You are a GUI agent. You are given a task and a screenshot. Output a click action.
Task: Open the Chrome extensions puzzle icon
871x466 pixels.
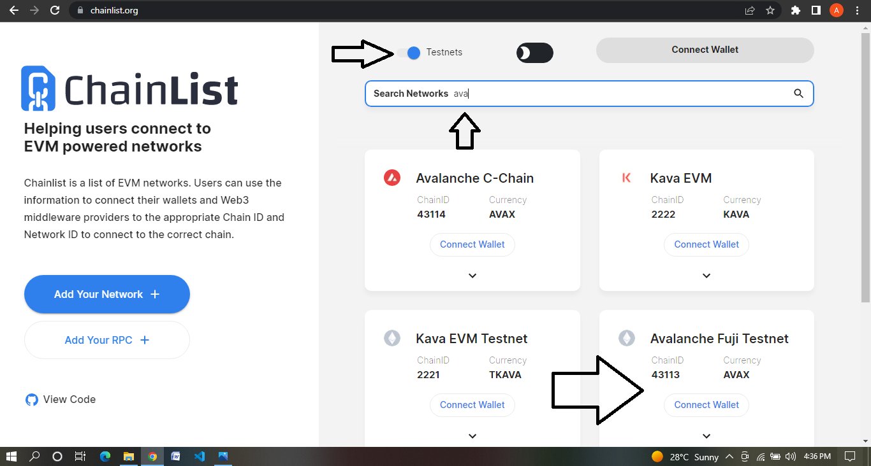click(795, 10)
